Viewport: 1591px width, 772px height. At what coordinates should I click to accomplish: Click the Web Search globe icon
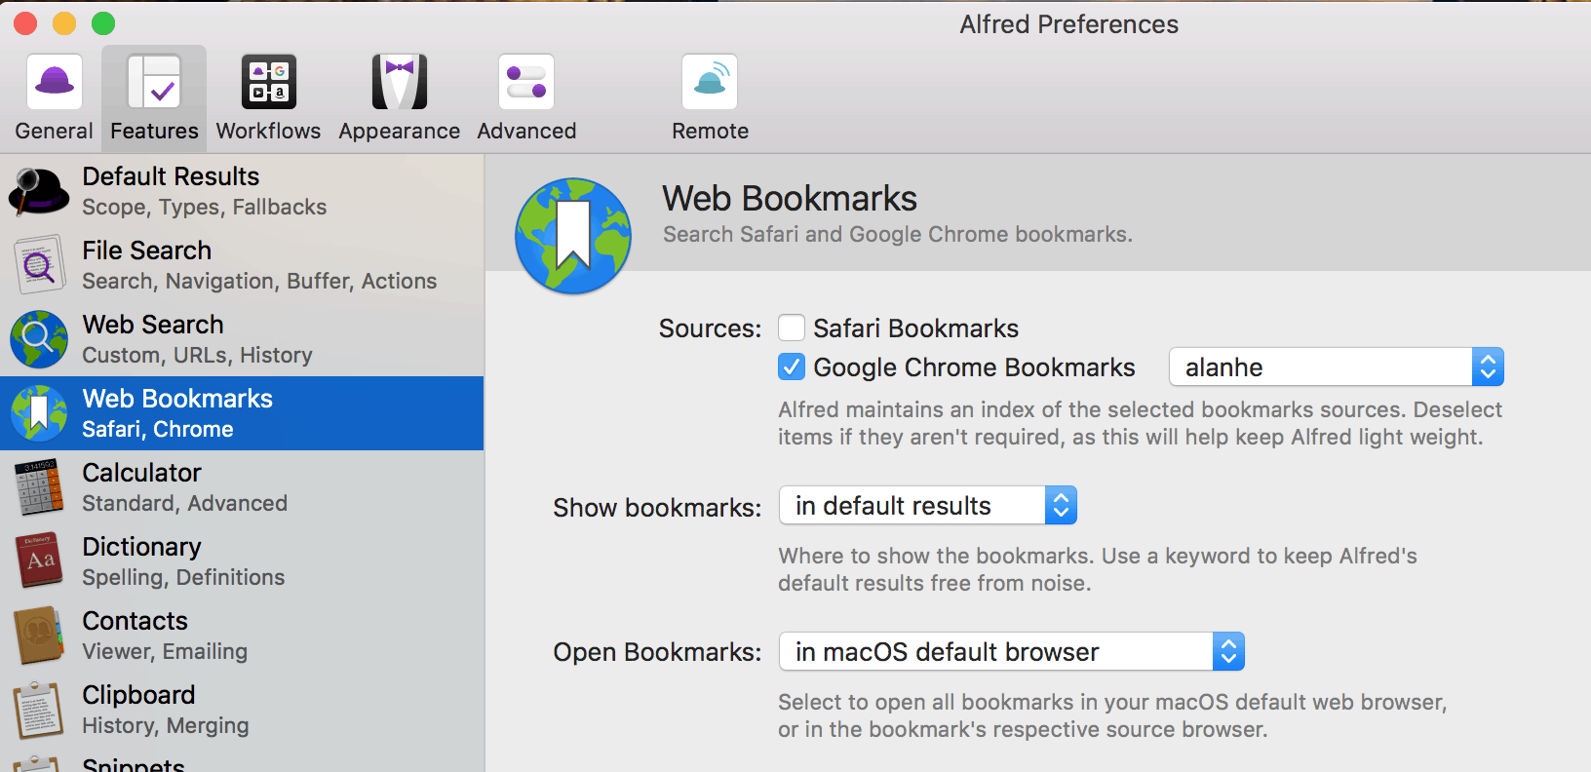39,339
